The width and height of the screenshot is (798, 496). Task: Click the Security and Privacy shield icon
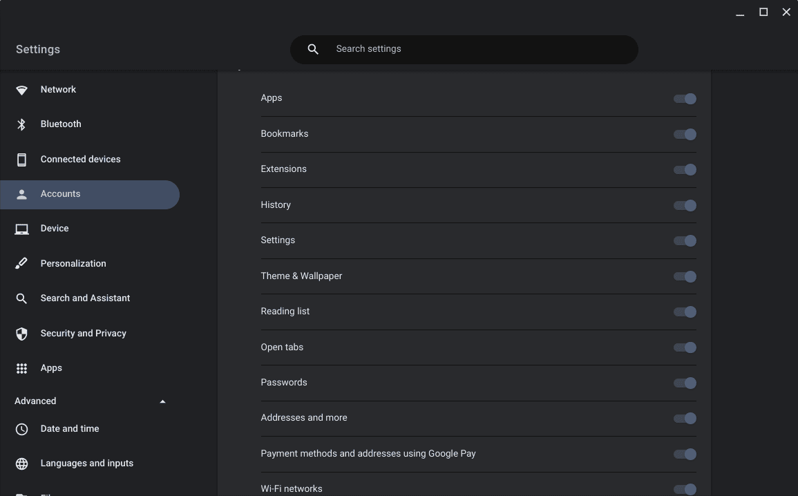coord(21,334)
